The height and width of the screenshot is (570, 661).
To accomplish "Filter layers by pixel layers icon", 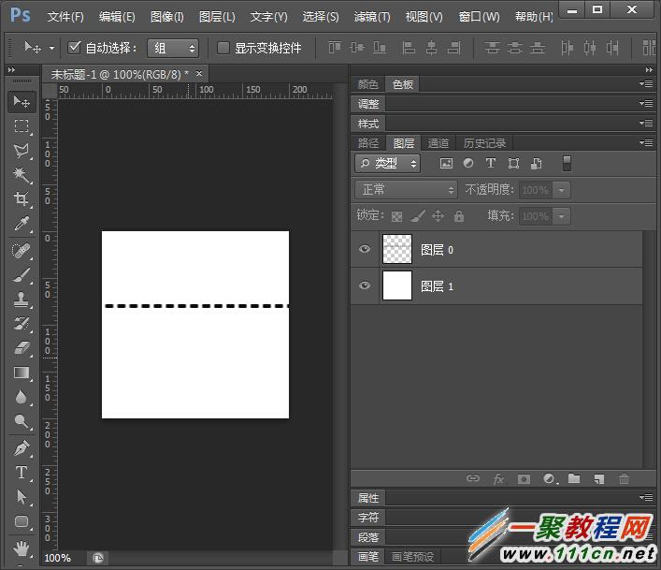I will [446, 163].
